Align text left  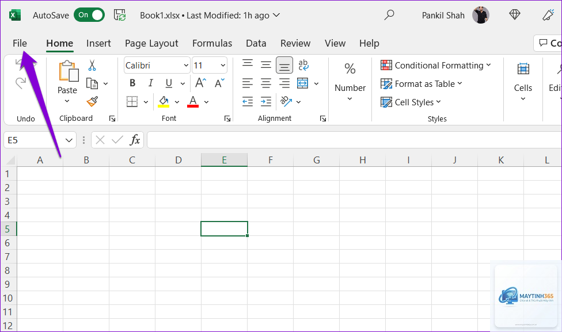coord(247,83)
